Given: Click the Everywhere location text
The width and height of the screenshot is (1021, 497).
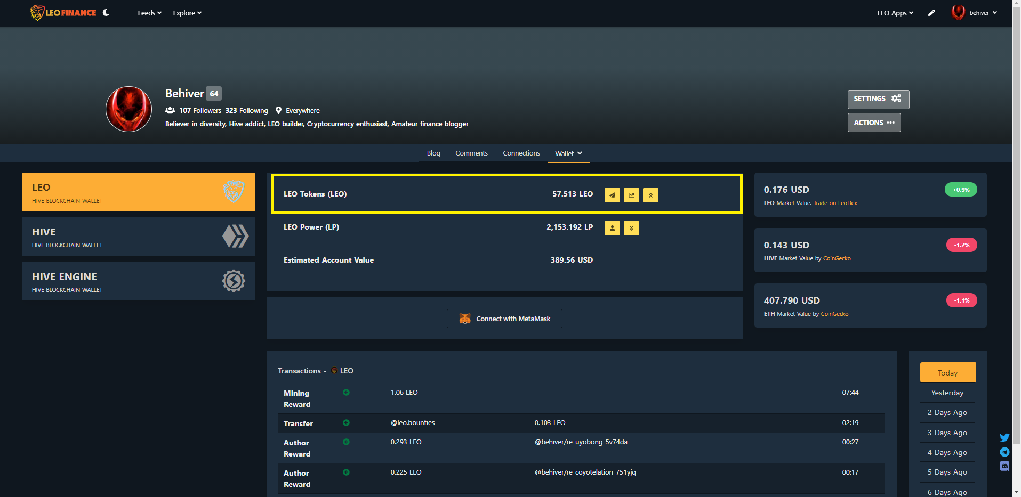Looking at the screenshot, I should pos(303,111).
